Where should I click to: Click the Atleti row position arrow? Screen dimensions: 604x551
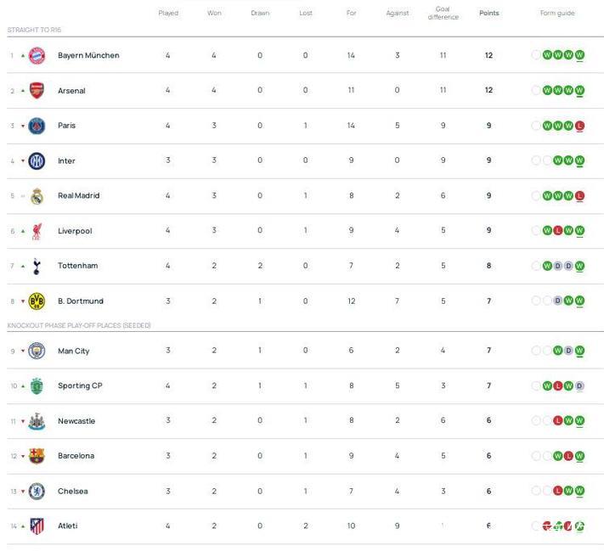click(23, 526)
